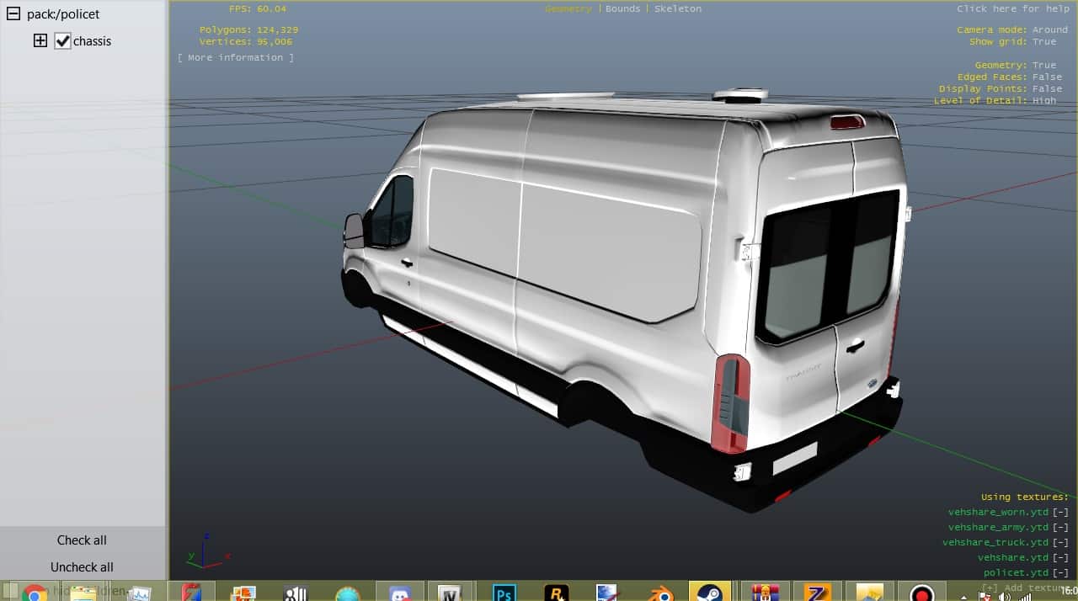Open Photoshop from the taskbar

tap(504, 593)
